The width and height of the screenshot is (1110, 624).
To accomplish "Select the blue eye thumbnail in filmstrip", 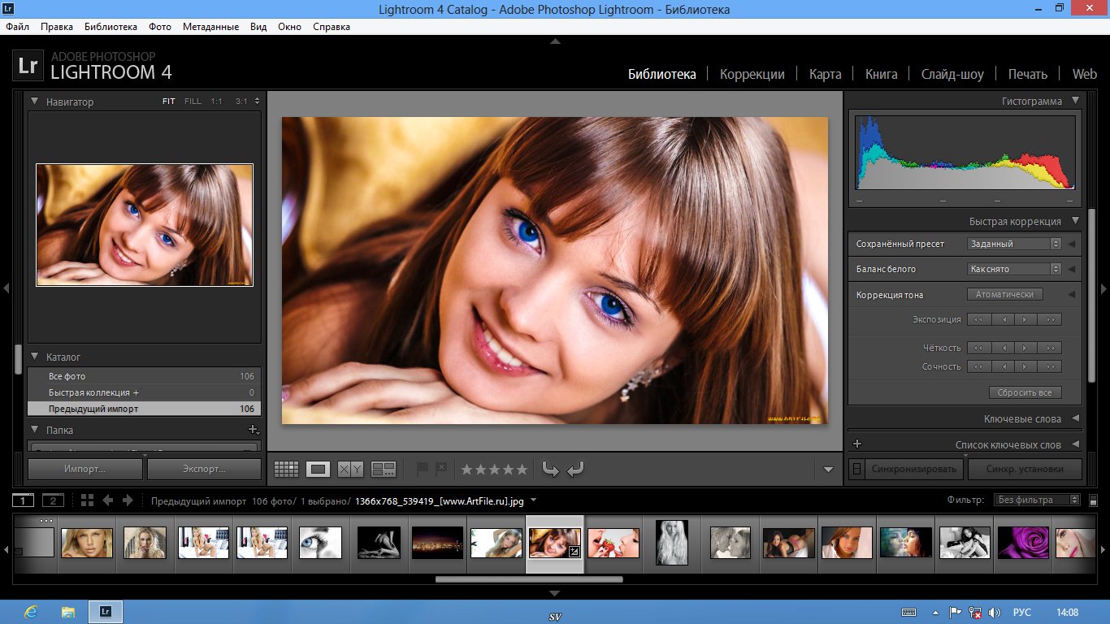I will click(x=320, y=543).
